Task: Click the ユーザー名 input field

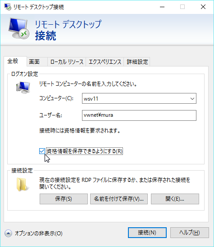Action: (x=139, y=115)
